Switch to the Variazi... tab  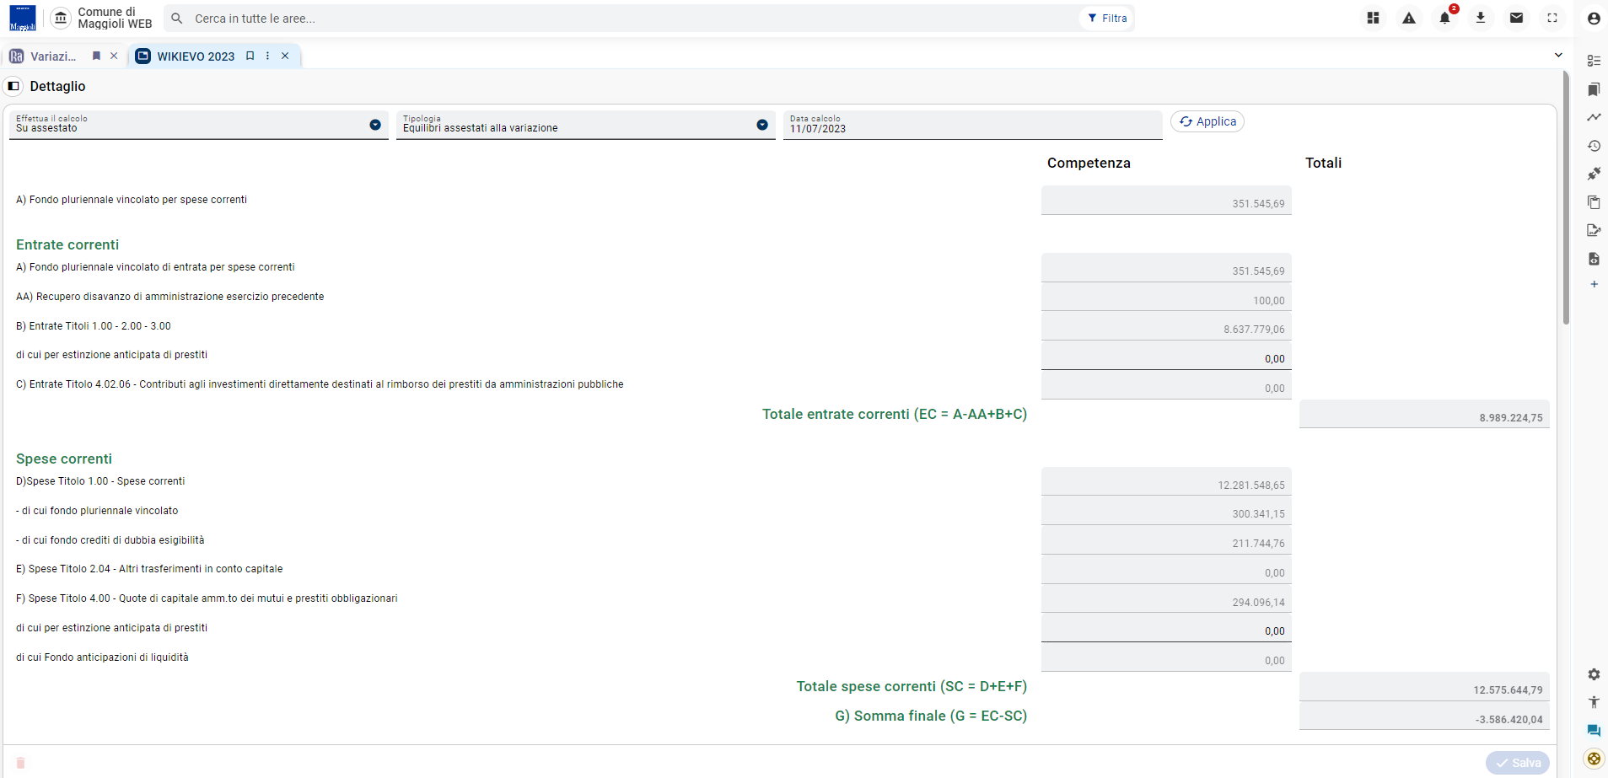52,56
